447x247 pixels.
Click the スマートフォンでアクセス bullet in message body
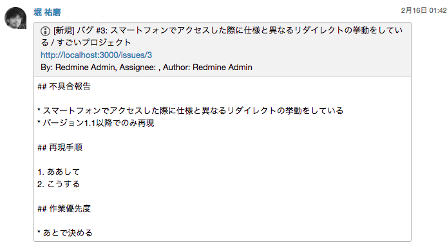click(x=191, y=111)
